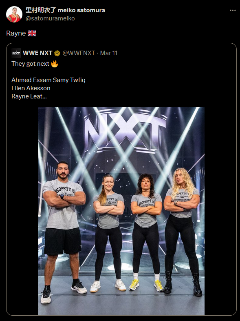Click the 'Rayne' main tweet text
The image size is (240, 321).
[16, 33]
